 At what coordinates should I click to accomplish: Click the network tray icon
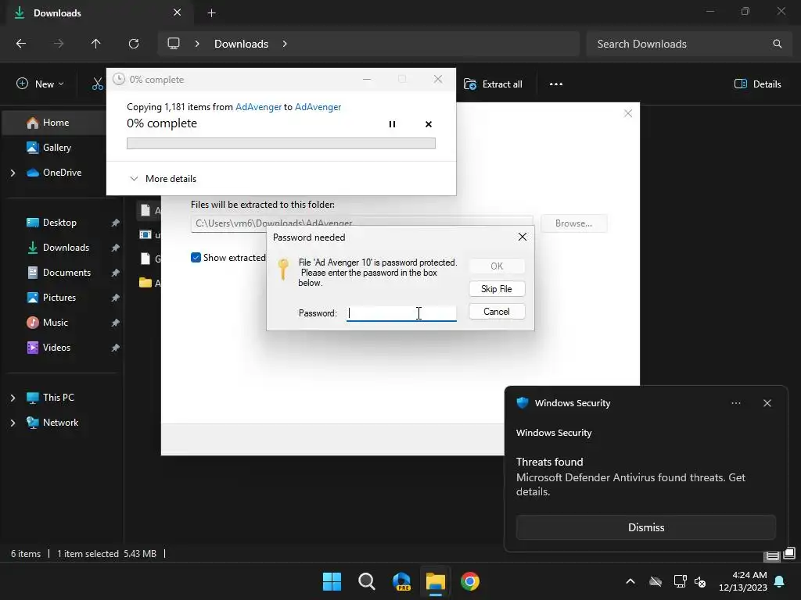tap(680, 581)
